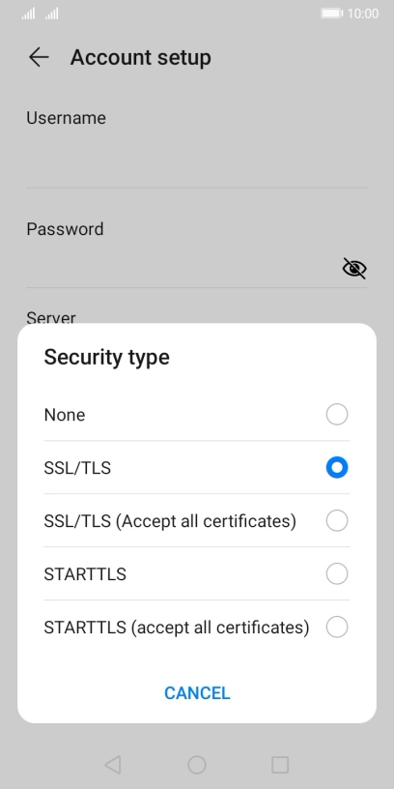Tap the first signal strength icon

pyautogui.click(x=28, y=14)
